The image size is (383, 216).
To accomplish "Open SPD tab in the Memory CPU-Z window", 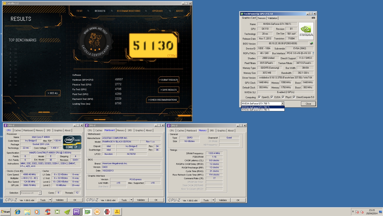I will click(x=212, y=131).
